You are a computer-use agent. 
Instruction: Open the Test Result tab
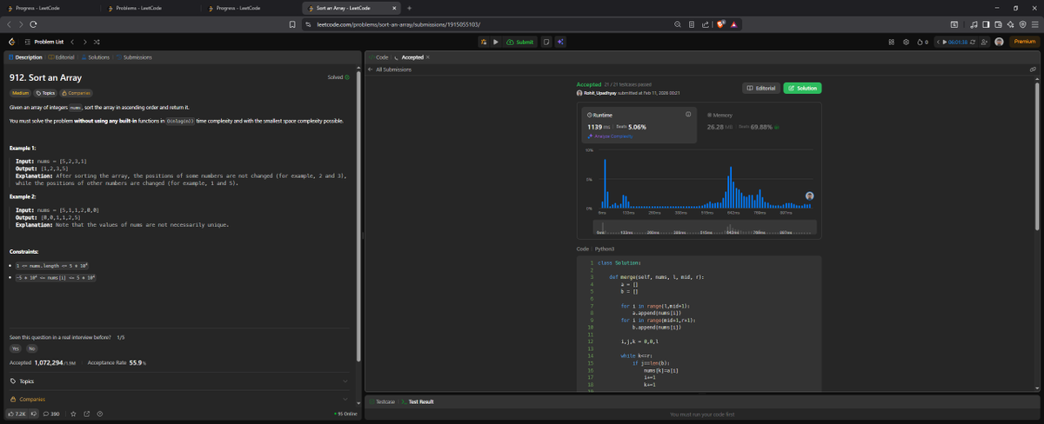[418, 401]
